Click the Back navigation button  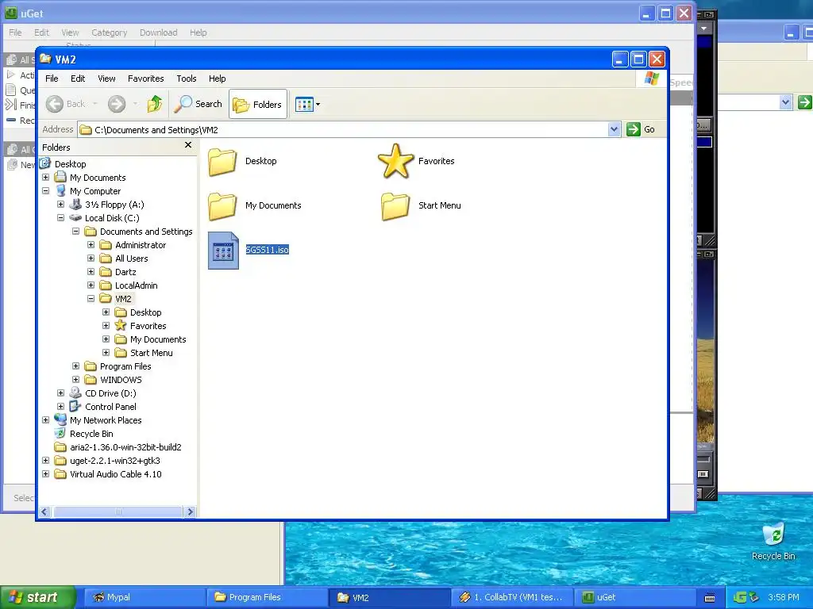(x=67, y=104)
